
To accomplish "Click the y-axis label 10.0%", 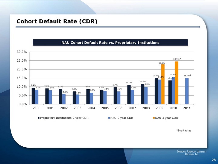I will (x=22, y=87).
